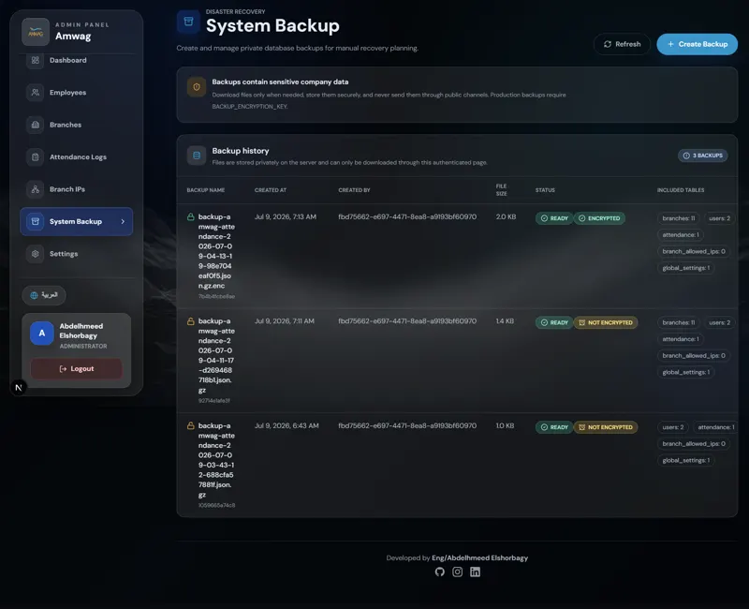Viewport: 749px width, 609px height.
Task: Click the 2.0 KB file size
Action: tap(506, 217)
